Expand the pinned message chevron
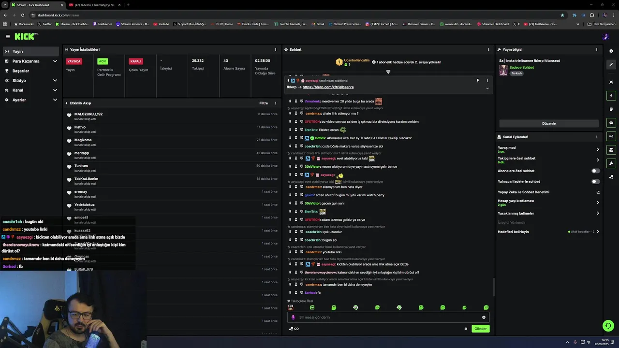Viewport: 619px width, 348px height. [487, 88]
